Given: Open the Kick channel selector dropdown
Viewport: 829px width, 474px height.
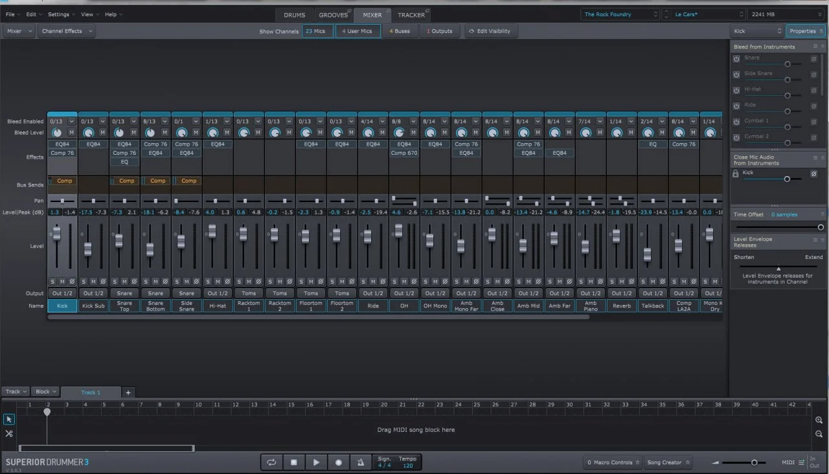Looking at the screenshot, I should point(758,31).
